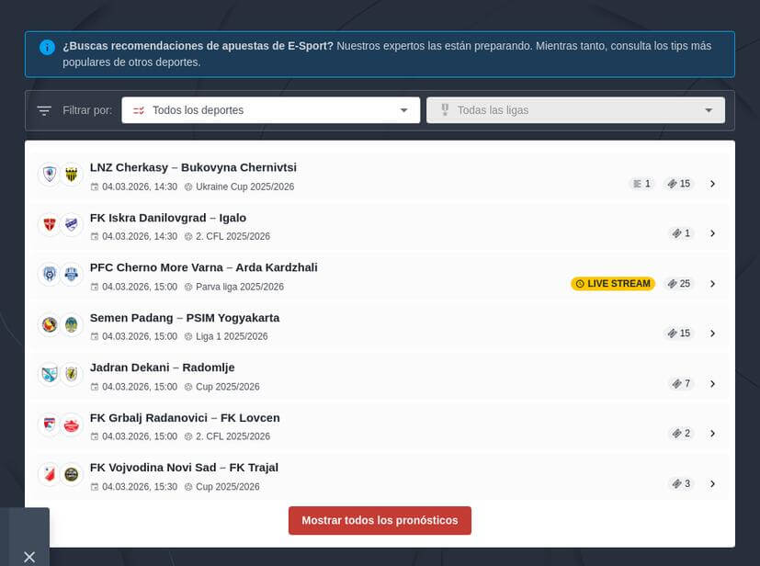The width and height of the screenshot is (760, 566).
Task: Click the yellow LIVE STREAM badge
Action: click(x=613, y=284)
